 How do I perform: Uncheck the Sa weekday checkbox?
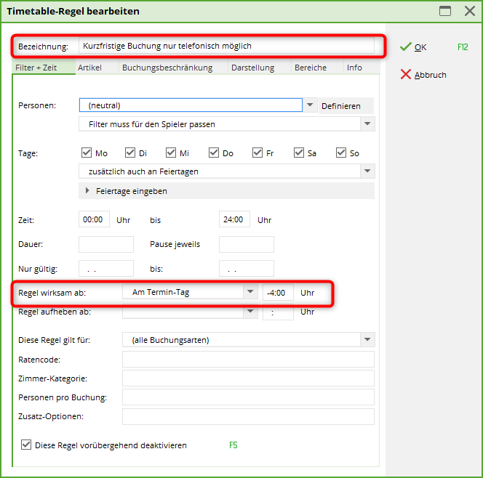pos(299,153)
